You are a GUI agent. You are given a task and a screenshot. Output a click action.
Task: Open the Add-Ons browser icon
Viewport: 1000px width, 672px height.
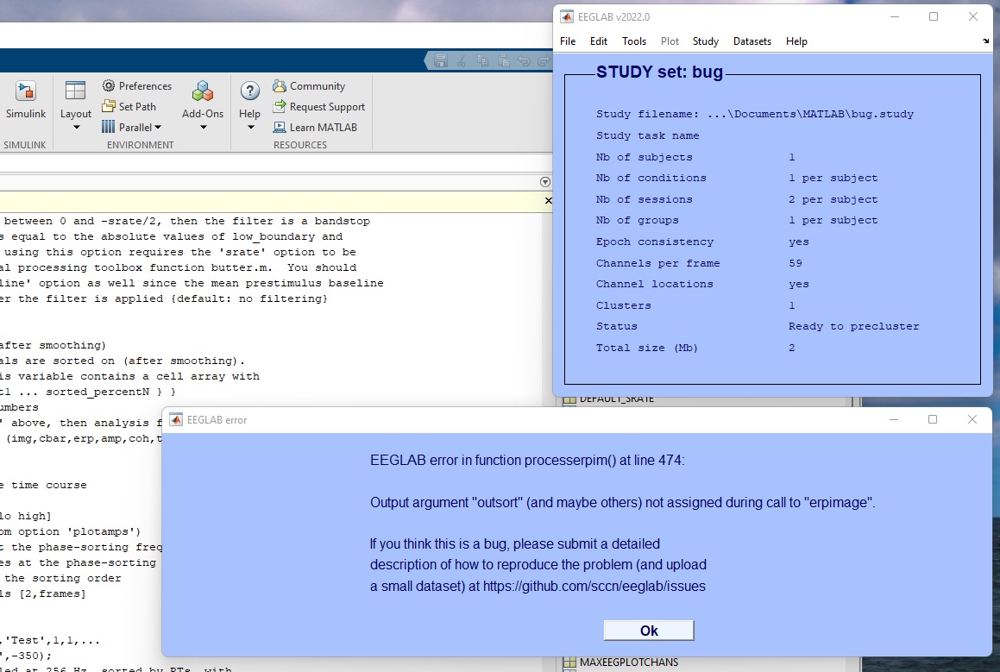(x=203, y=91)
